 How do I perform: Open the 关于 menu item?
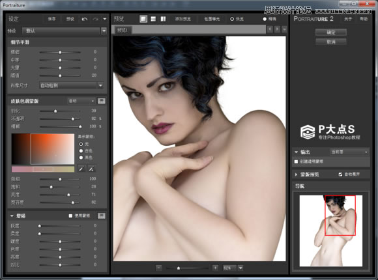coord(348,19)
